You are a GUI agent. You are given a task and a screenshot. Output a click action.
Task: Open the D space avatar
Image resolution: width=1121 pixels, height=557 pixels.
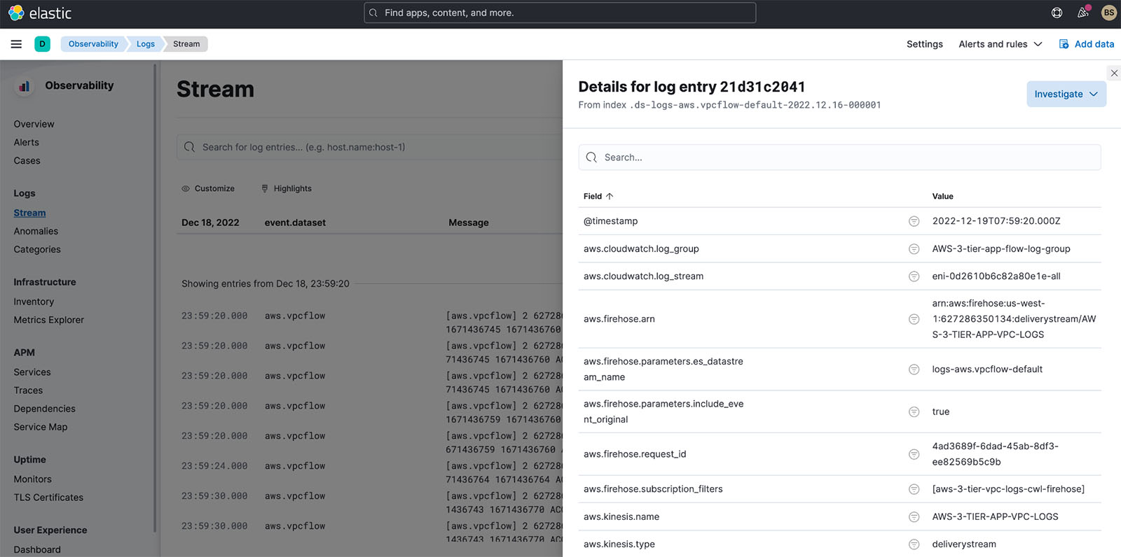tap(42, 44)
